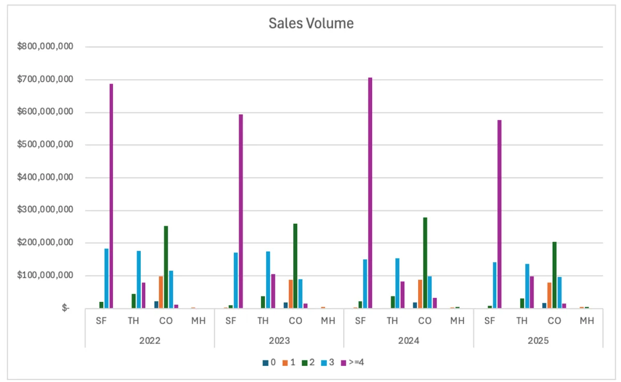
Task: Click the MH label in the 2025 group
Action: tap(586, 321)
